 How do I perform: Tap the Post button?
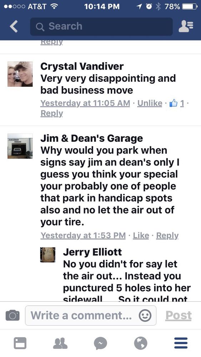[x=179, y=316]
